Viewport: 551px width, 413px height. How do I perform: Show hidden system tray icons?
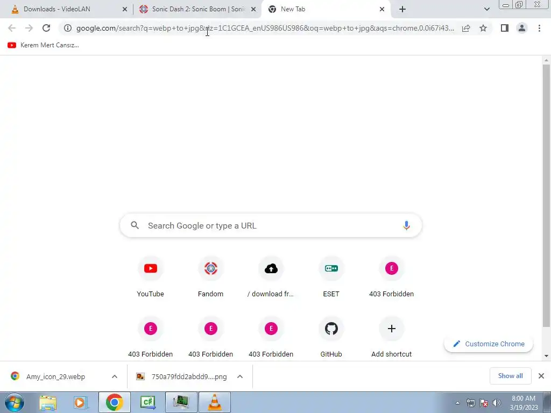[x=457, y=403]
